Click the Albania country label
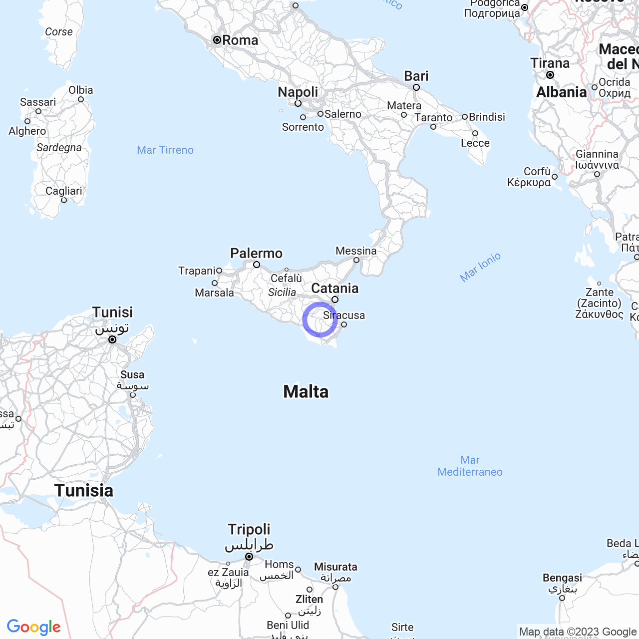This screenshot has width=639, height=639. pos(562,92)
